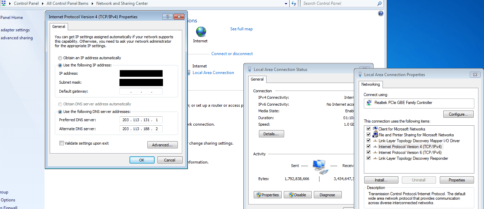This screenshot has height=209, width=484.
Task: Click the Install... button
Action: point(381,180)
